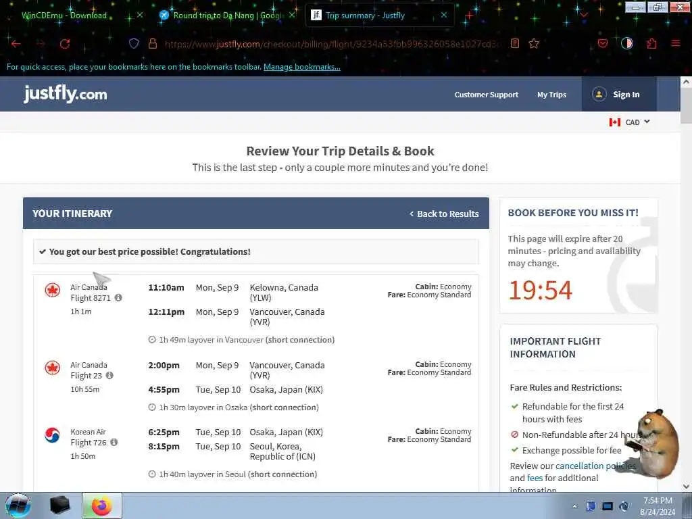Open Manage bookmarks link
The image size is (692, 519).
click(x=302, y=67)
